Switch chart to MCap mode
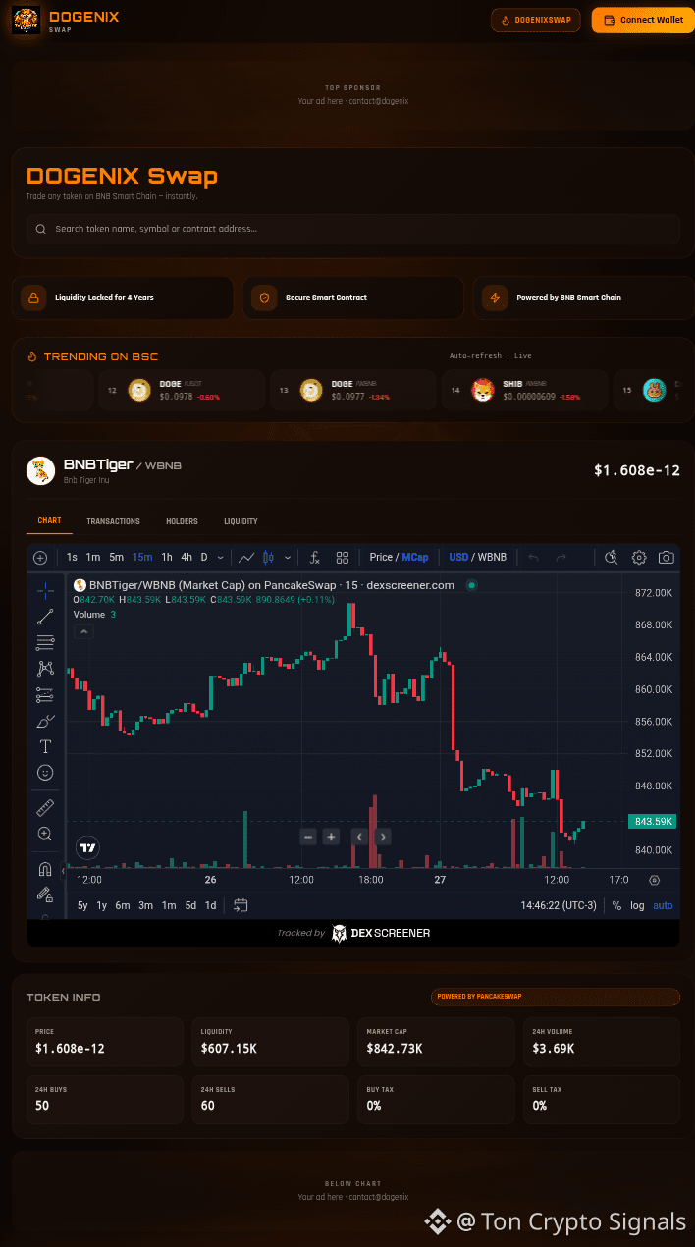This screenshot has width=695, height=1247. [415, 557]
